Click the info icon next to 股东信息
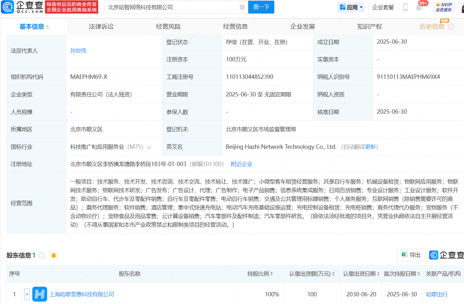Viewport: 464px width, 304px height. (x=42, y=255)
